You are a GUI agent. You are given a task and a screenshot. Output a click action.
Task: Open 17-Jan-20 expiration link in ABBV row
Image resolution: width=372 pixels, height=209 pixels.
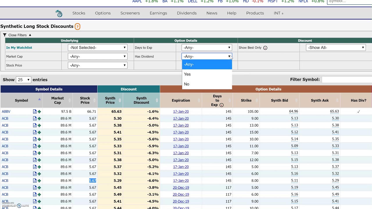click(181, 111)
